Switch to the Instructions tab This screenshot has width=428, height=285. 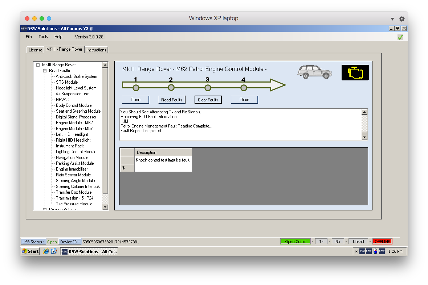point(96,50)
